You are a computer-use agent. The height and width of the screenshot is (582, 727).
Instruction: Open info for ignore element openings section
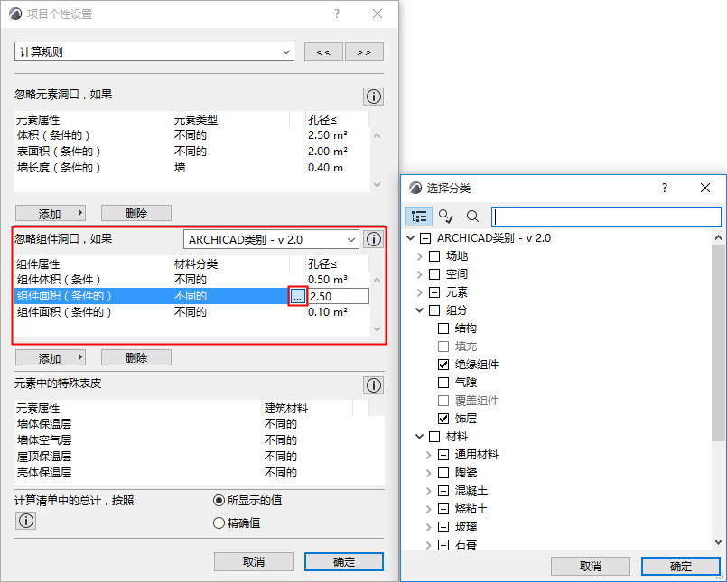pos(373,97)
